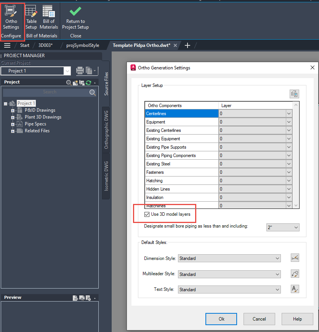The height and width of the screenshot is (332, 319).
Task: Open Table Setup tool
Action: pyautogui.click(x=31, y=15)
